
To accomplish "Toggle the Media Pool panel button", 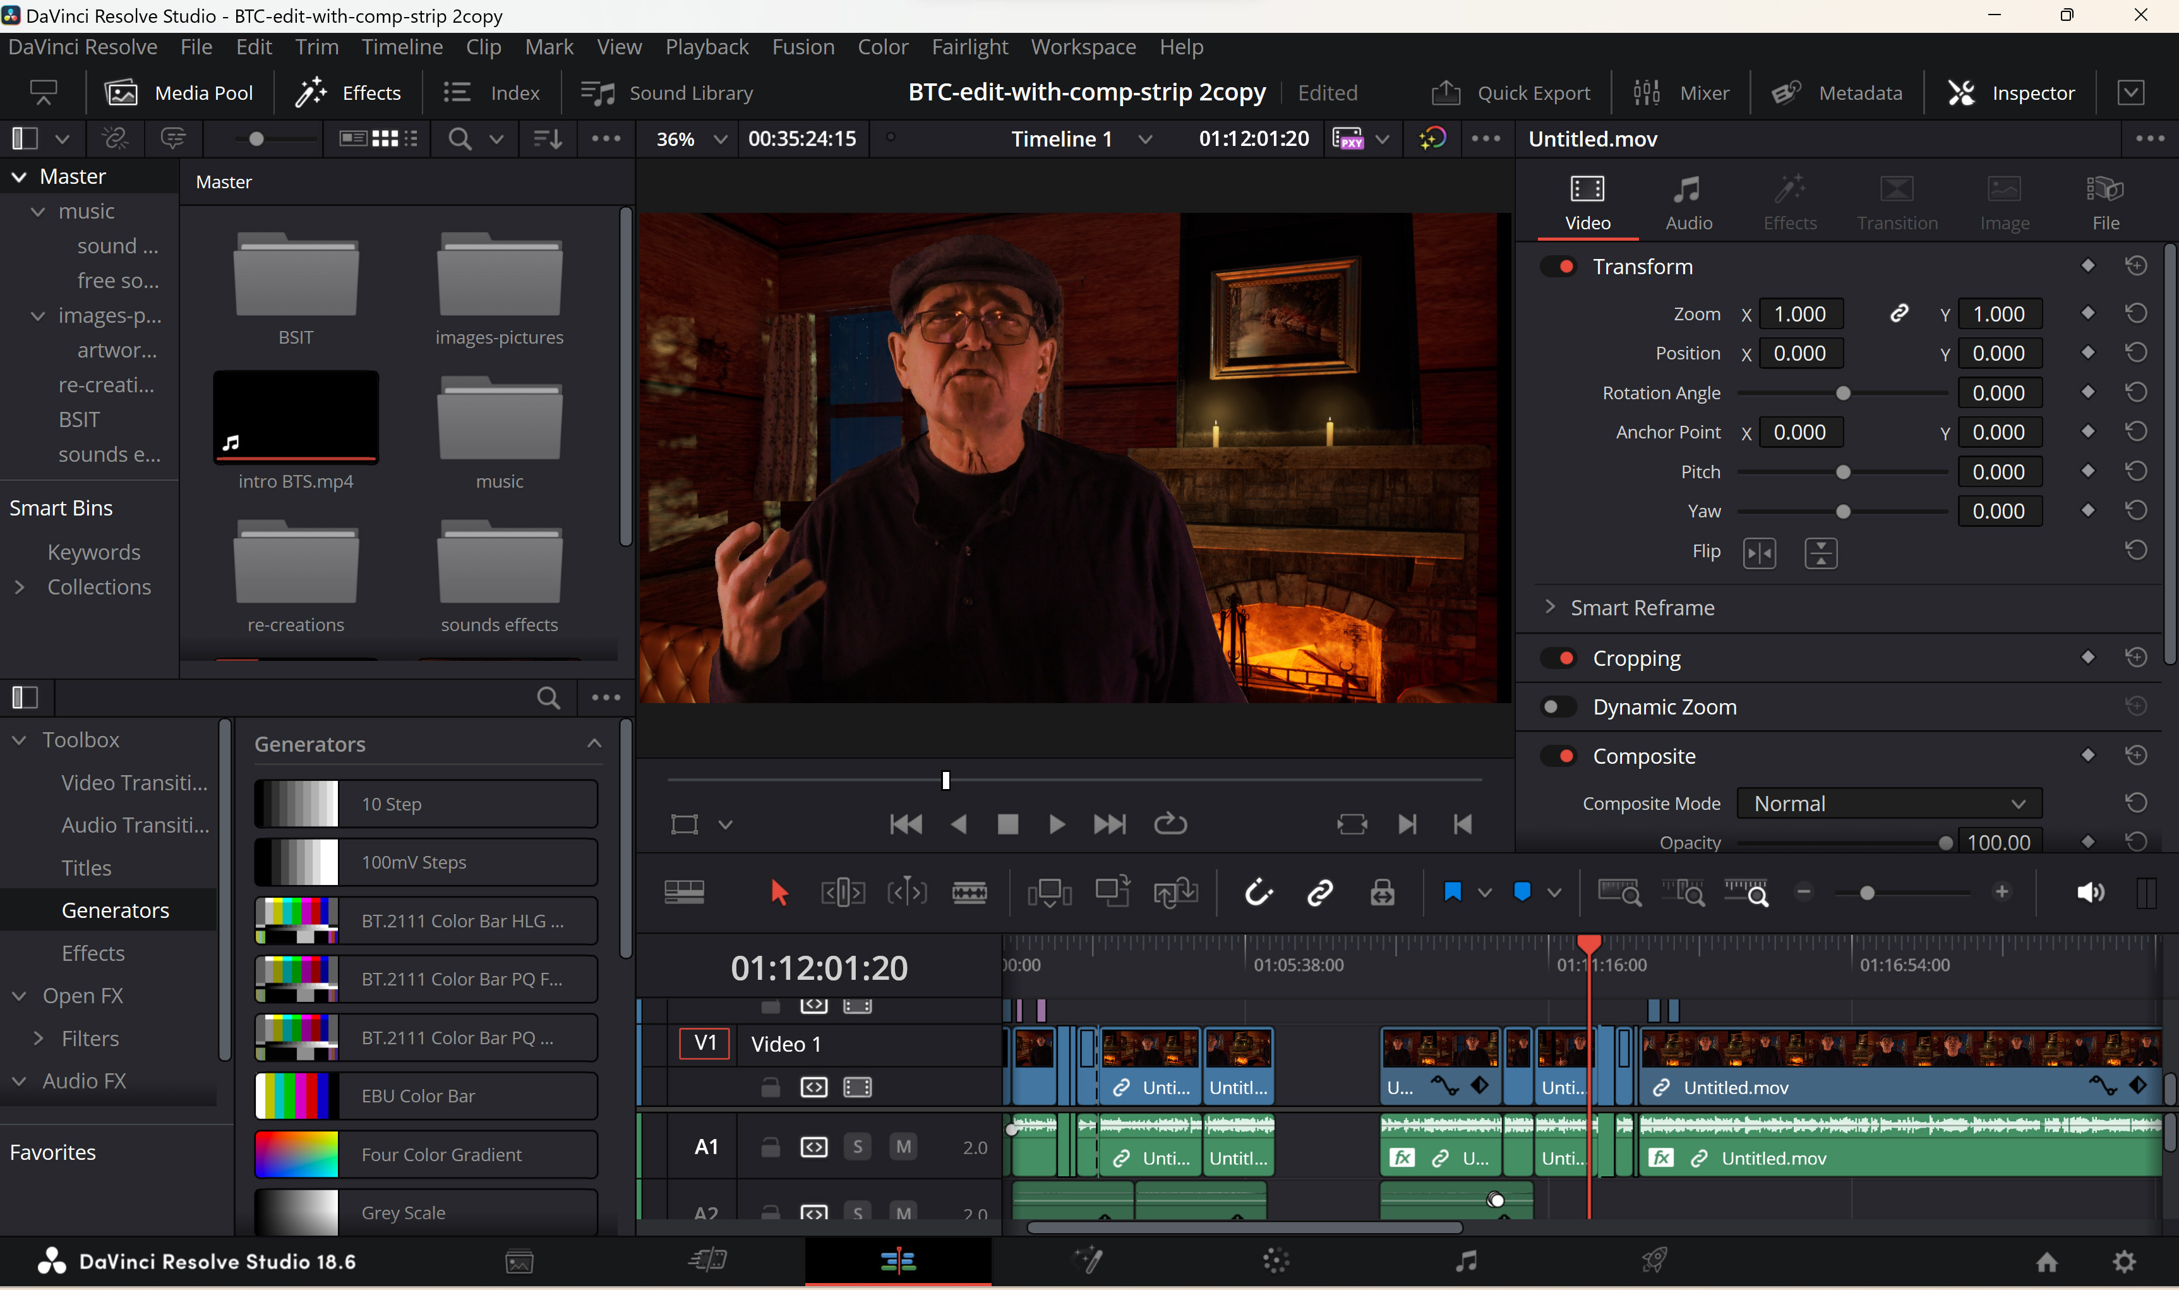I will (179, 93).
